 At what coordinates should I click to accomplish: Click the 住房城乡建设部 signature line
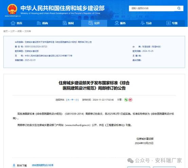click(145, 139)
